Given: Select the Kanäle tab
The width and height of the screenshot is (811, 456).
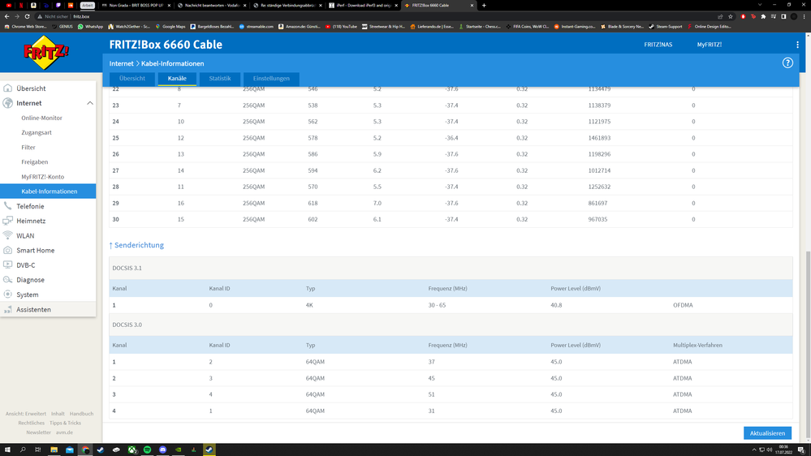Looking at the screenshot, I should click(x=177, y=79).
